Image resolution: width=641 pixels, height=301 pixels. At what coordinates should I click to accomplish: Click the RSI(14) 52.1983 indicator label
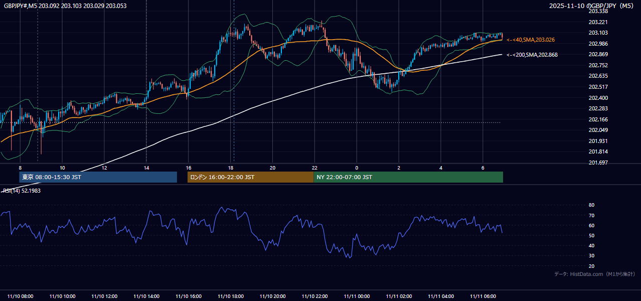[x=22, y=191]
